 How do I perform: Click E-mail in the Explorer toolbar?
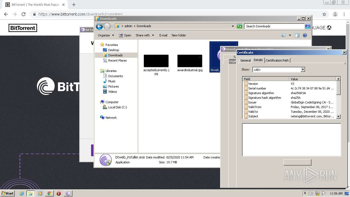point(163,35)
